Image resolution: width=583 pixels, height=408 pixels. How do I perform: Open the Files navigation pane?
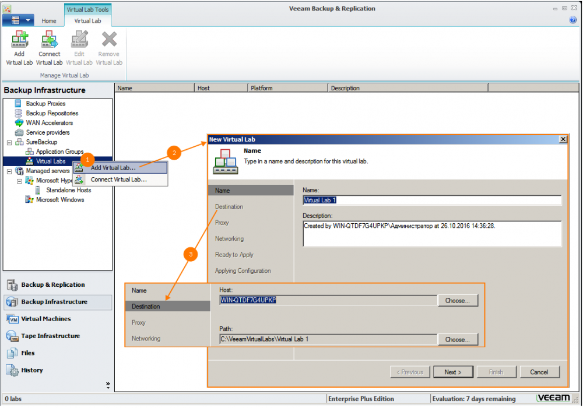tap(58, 353)
